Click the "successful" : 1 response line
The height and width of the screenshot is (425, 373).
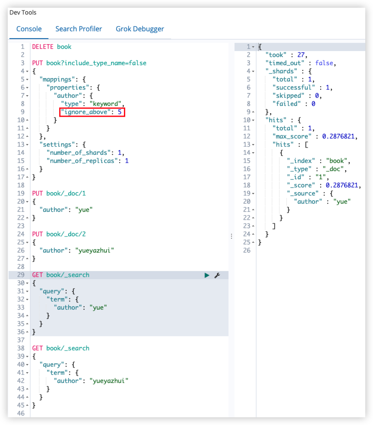[x=302, y=87]
